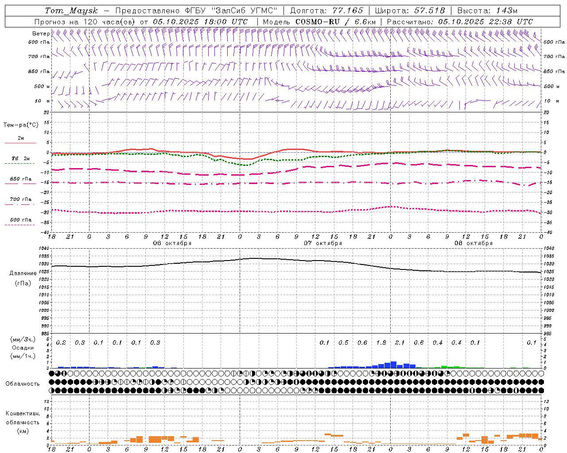Click the Модель COSMO-RU / 6.6км label
567x453 pixels.
[x=319, y=22]
